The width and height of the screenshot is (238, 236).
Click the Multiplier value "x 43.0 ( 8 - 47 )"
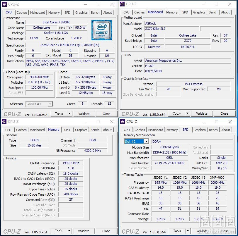39,82
